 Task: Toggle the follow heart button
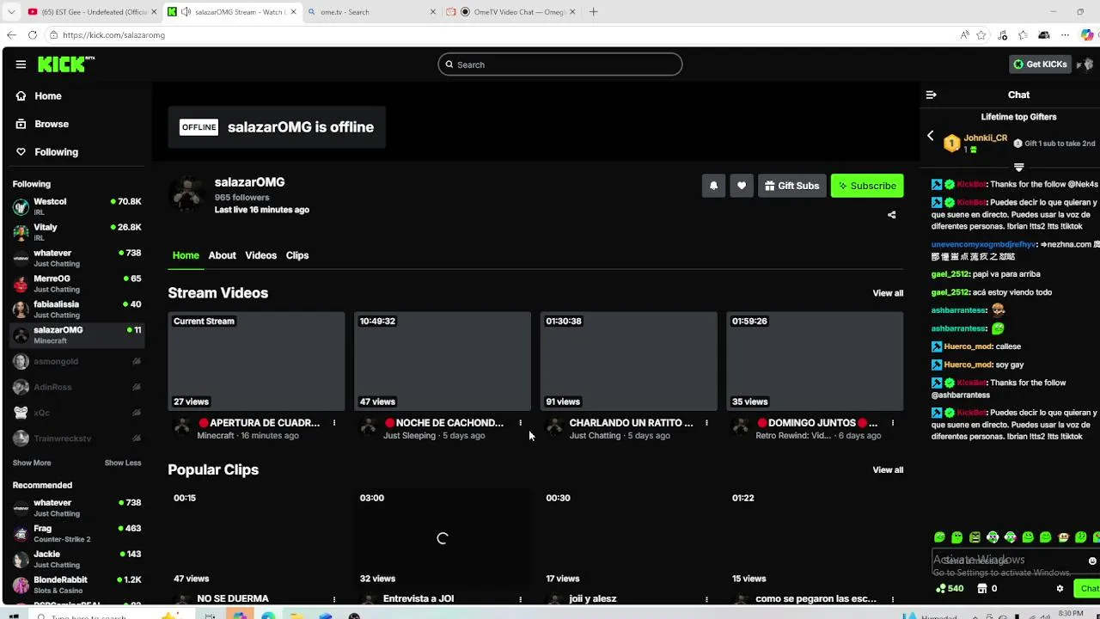(x=742, y=186)
